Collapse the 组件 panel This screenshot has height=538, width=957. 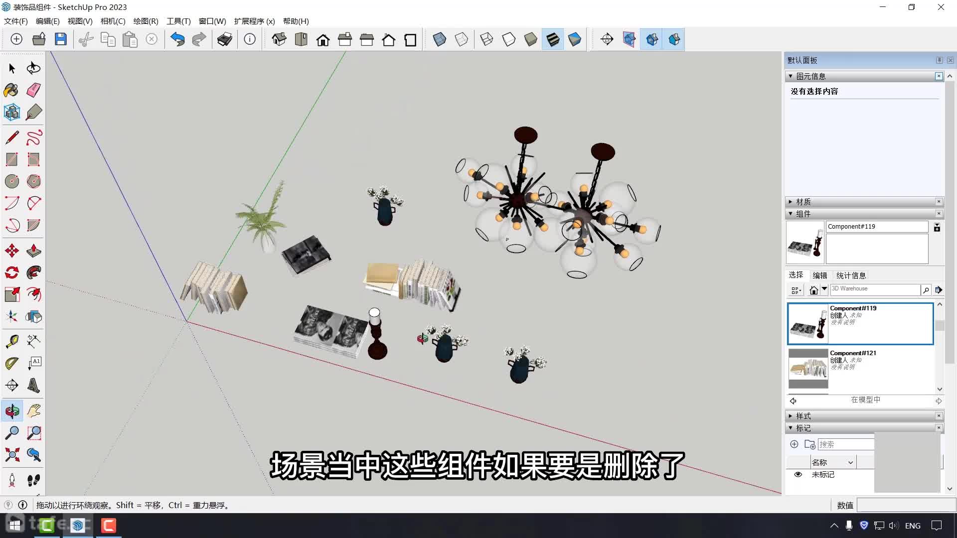click(791, 214)
